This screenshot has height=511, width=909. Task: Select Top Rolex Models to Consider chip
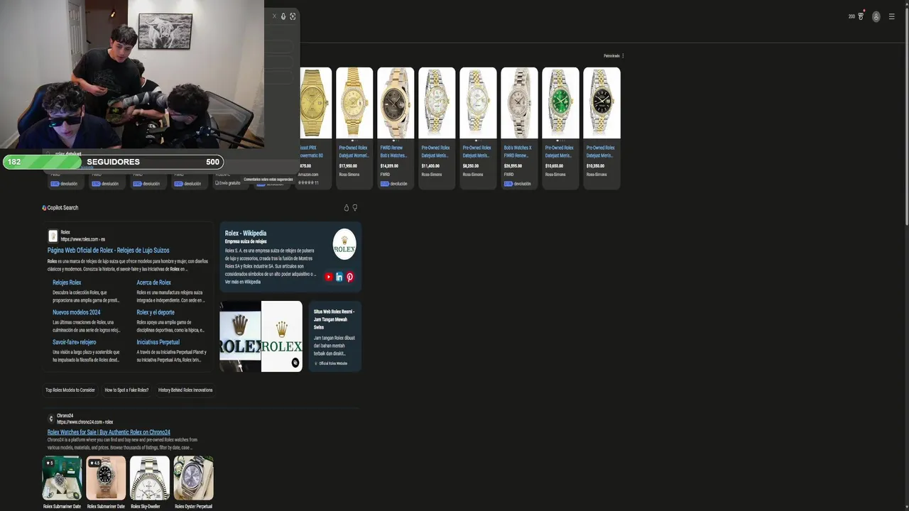pos(70,390)
